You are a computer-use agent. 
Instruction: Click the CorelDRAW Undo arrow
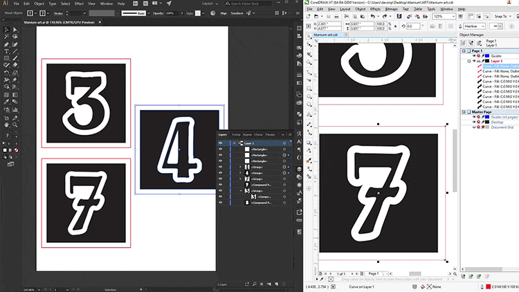click(373, 16)
